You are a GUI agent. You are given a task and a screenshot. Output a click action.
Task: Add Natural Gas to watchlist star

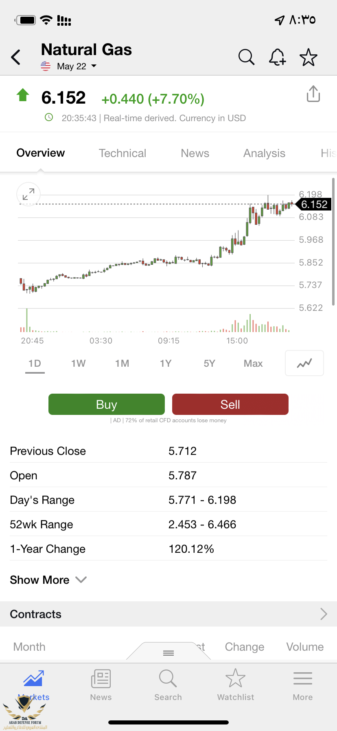click(x=308, y=57)
